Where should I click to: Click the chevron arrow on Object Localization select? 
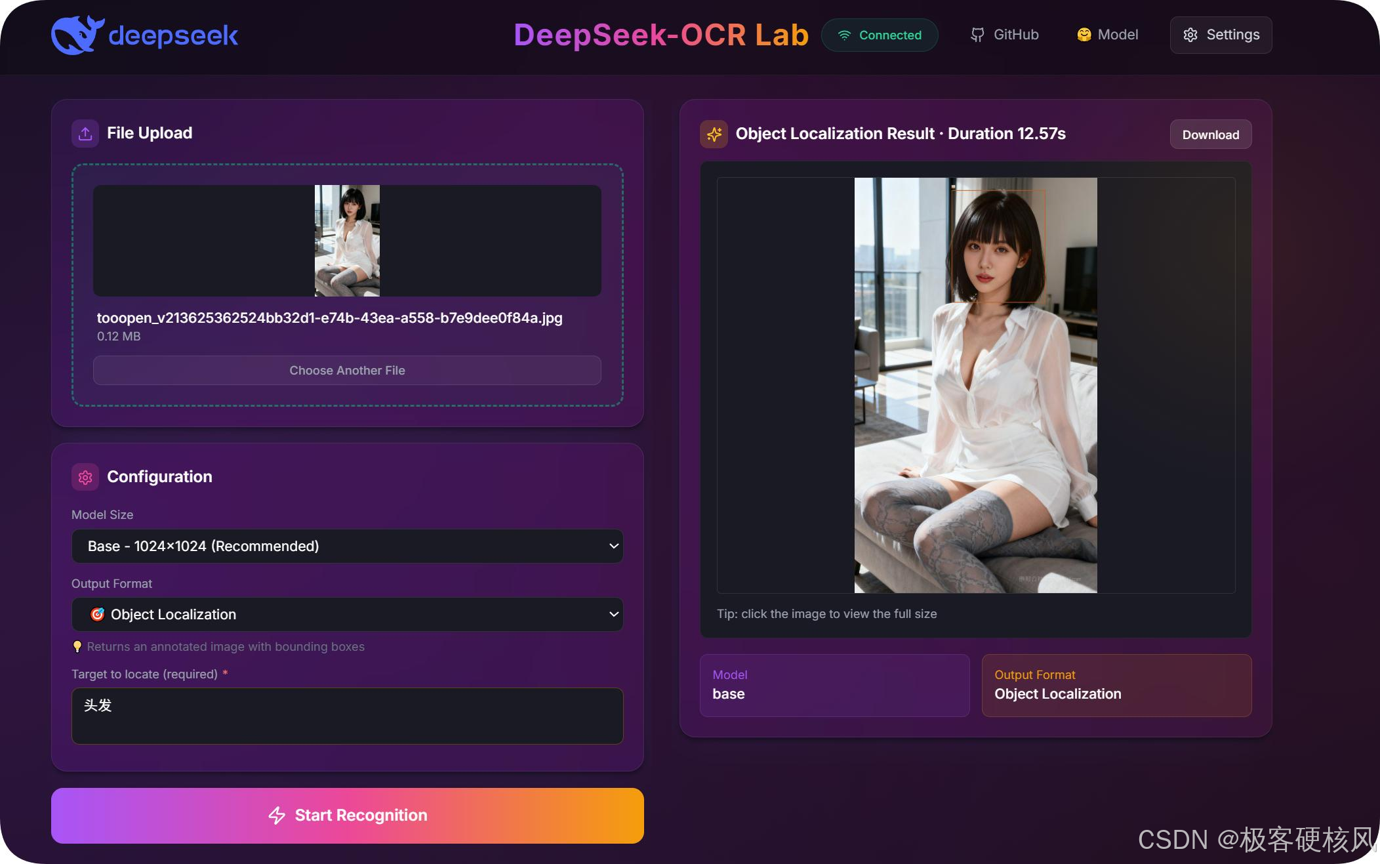613,614
